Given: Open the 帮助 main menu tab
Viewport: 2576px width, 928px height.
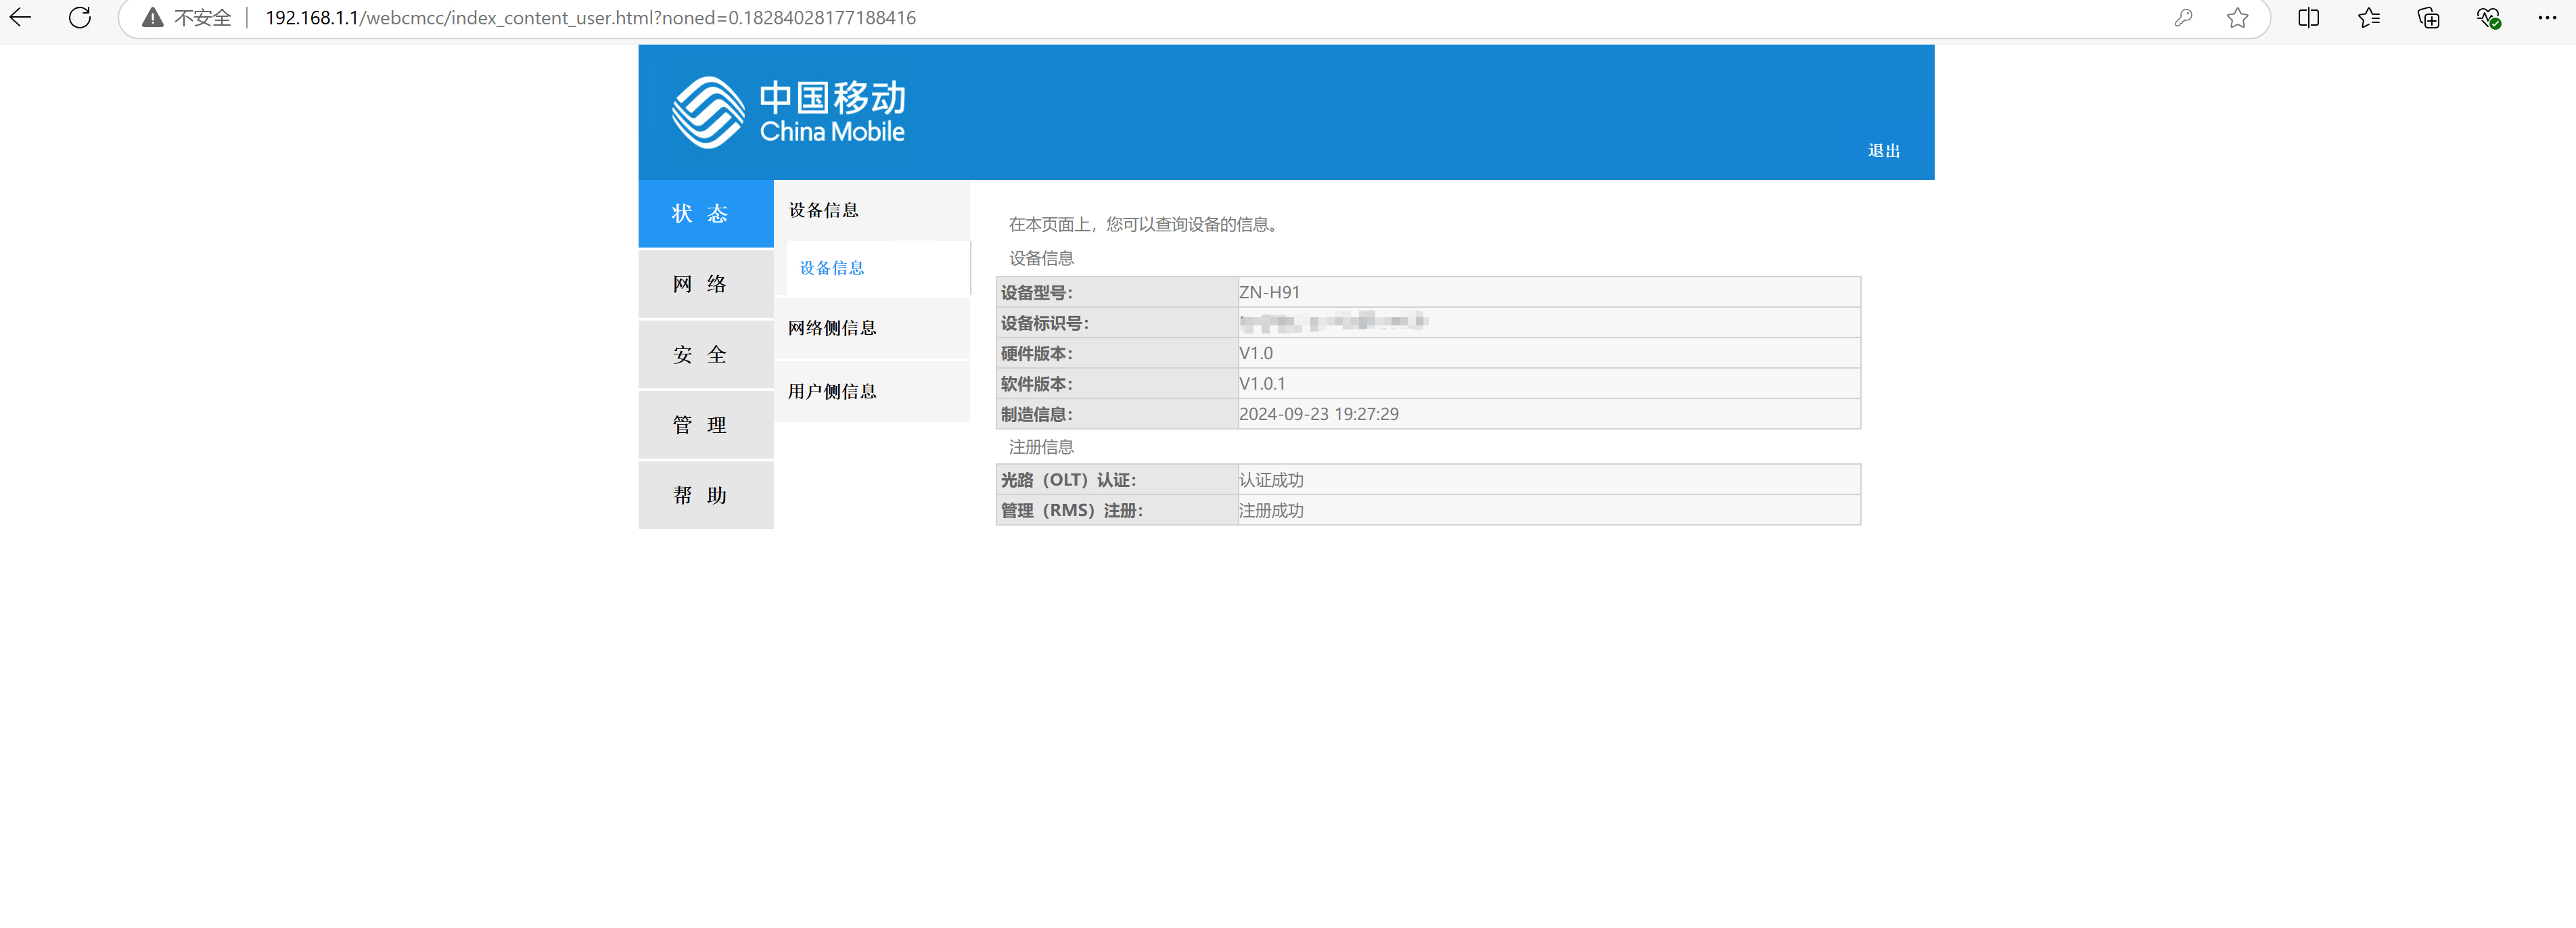Looking at the screenshot, I should pyautogui.click(x=706, y=495).
